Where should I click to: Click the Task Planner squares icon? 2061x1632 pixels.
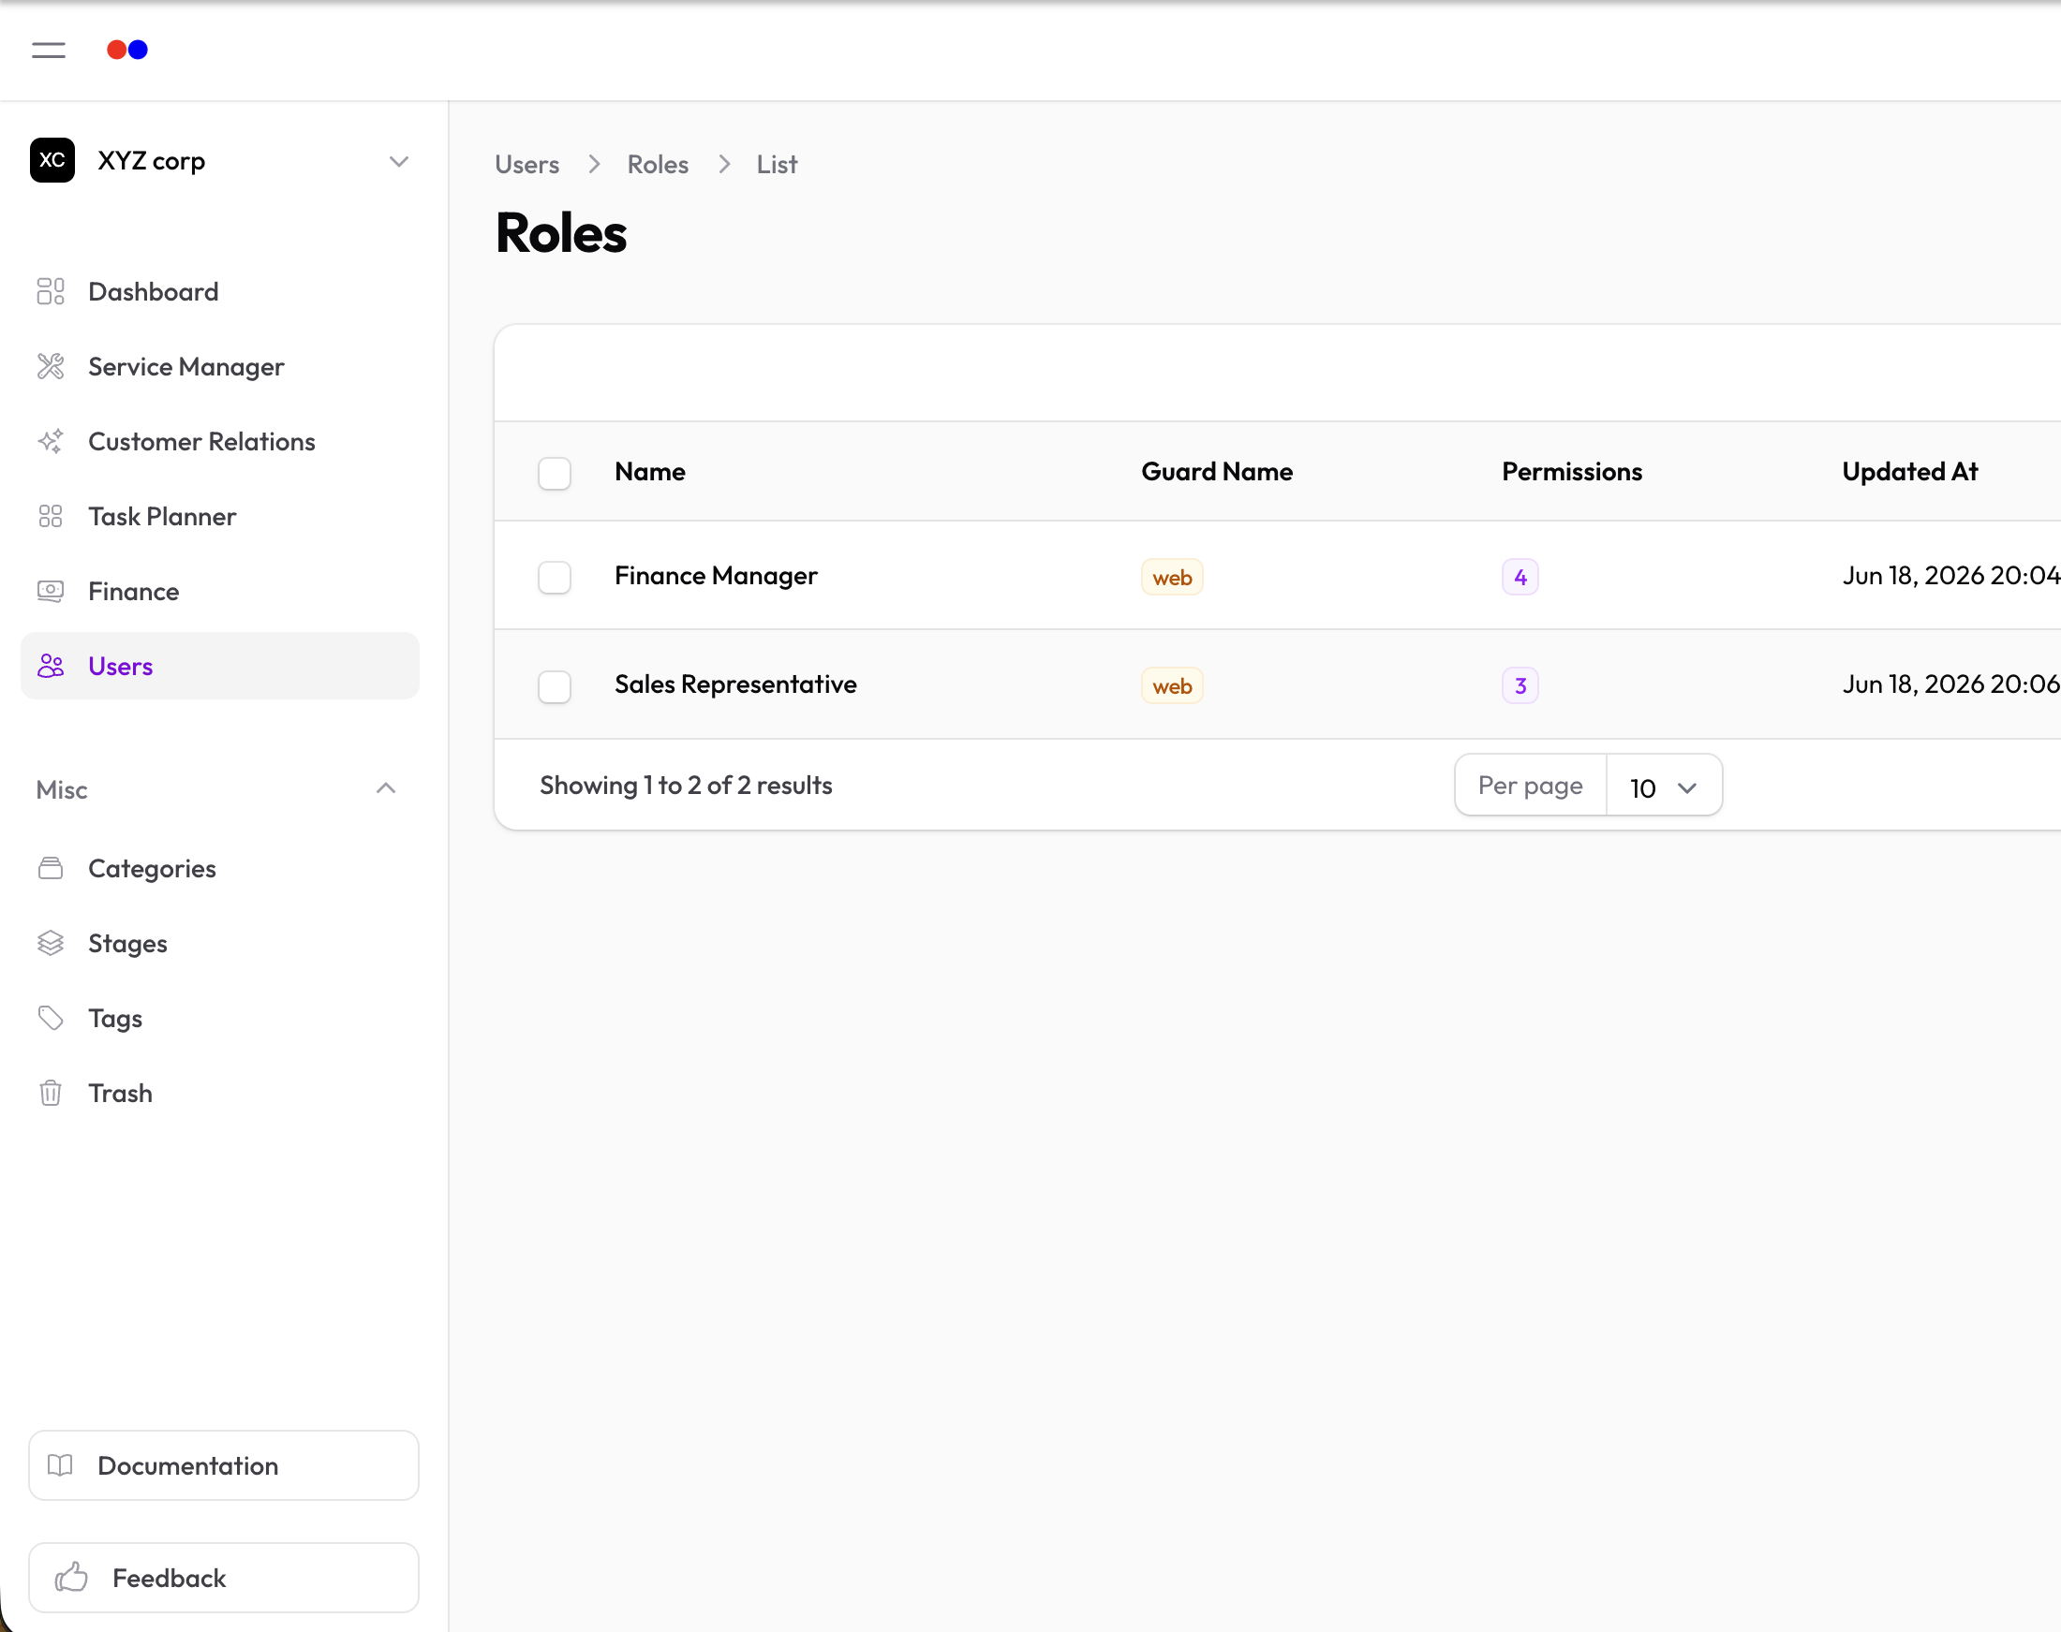[51, 516]
